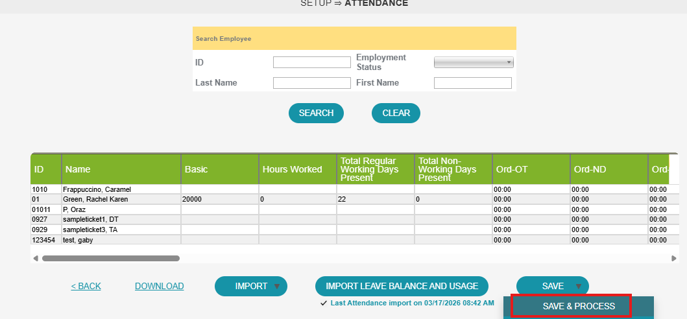Expand the SAVE dropdown arrow

(578, 286)
